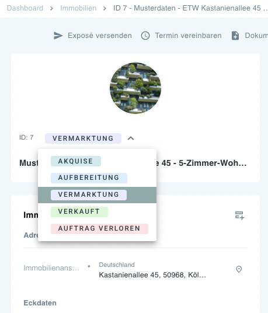The image size is (268, 313).
Task: Click the add-list icon in property card
Action: [239, 215]
